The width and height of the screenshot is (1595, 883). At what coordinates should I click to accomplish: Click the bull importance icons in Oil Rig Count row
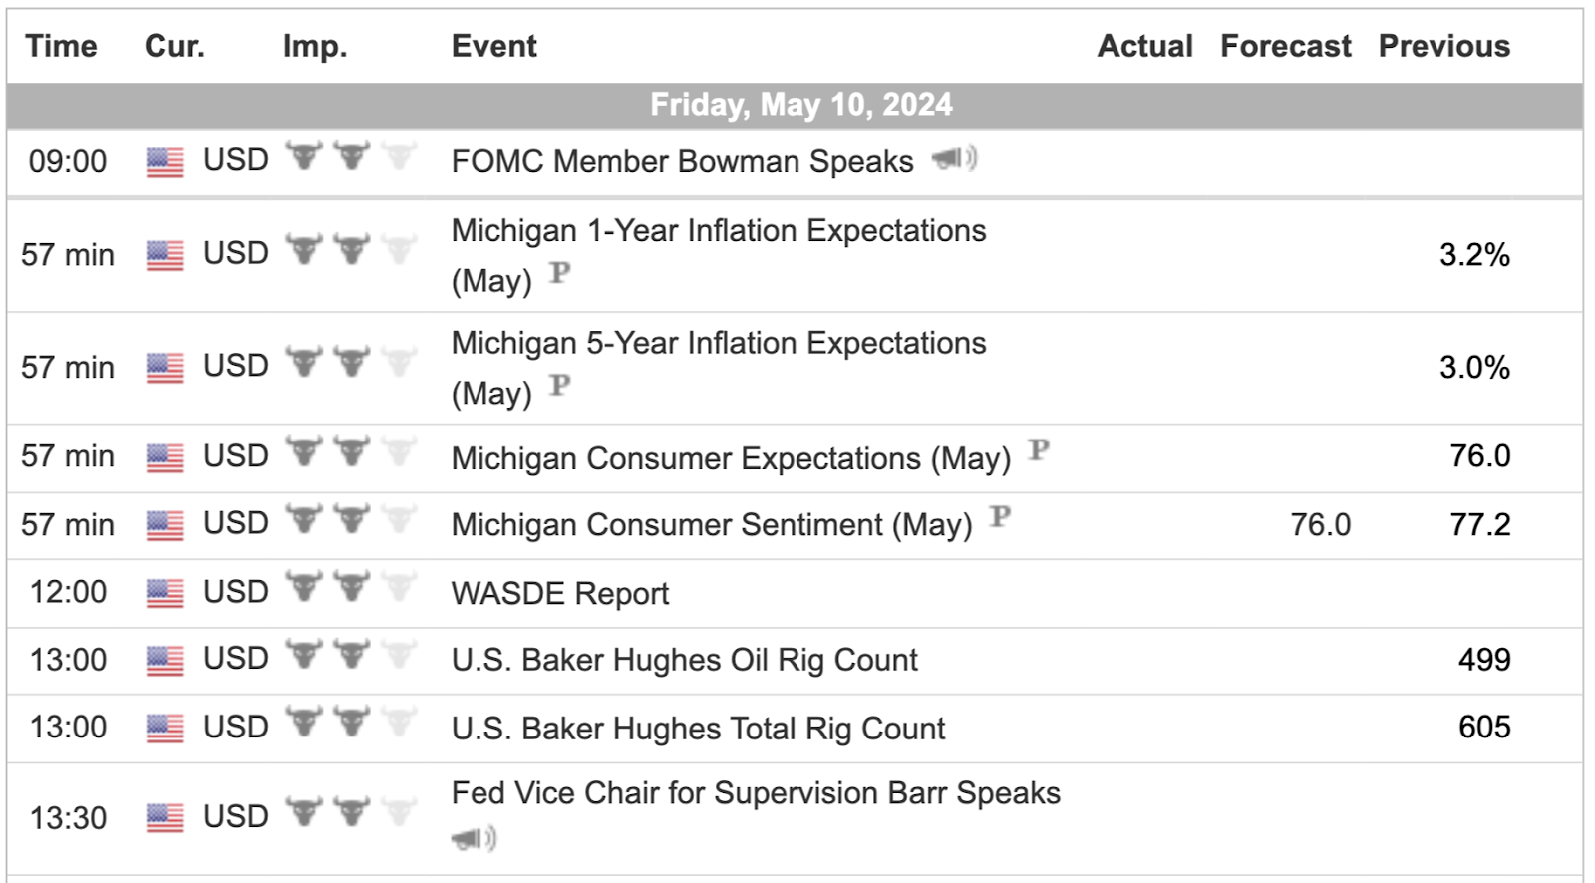[x=351, y=655]
